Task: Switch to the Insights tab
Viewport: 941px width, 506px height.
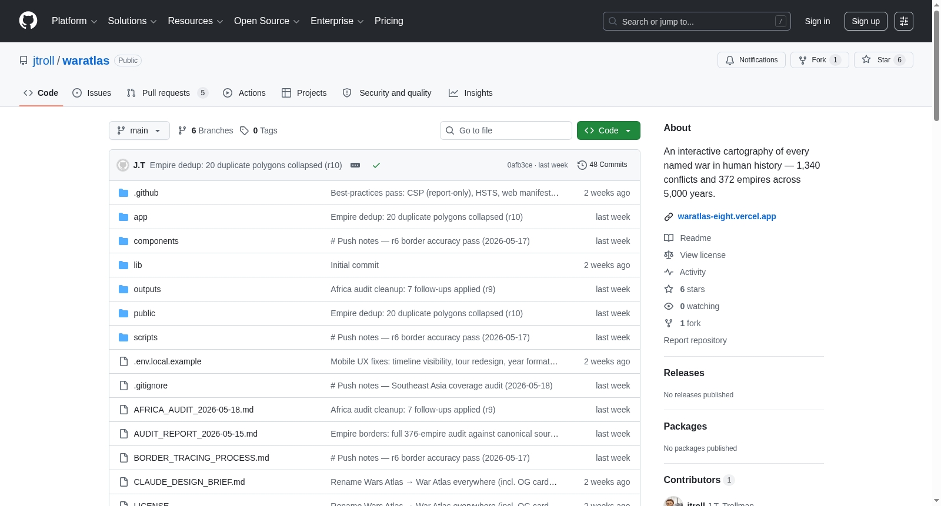Action: pyautogui.click(x=470, y=93)
